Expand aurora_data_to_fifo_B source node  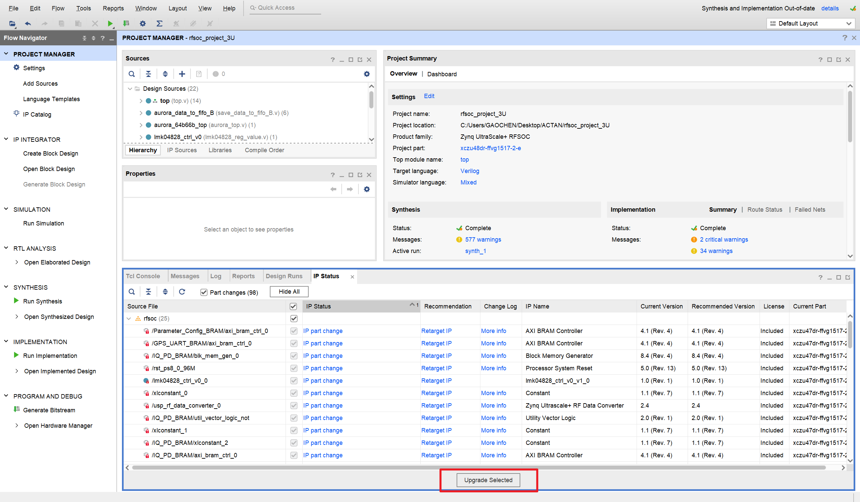[x=141, y=113]
